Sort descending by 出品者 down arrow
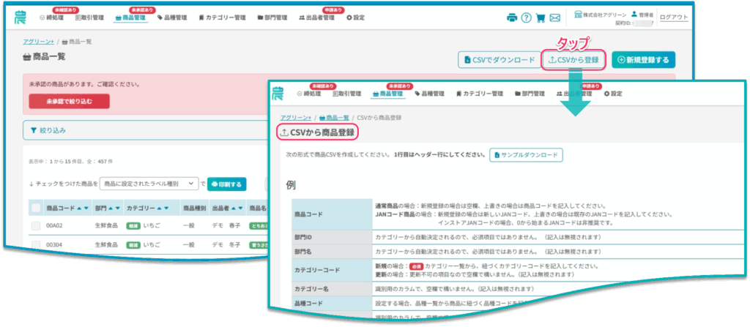 click(241, 208)
